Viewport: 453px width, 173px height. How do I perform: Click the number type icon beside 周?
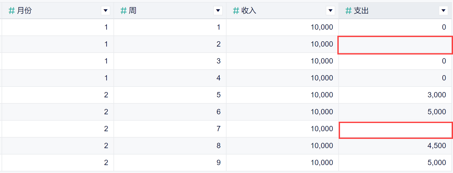(x=123, y=11)
